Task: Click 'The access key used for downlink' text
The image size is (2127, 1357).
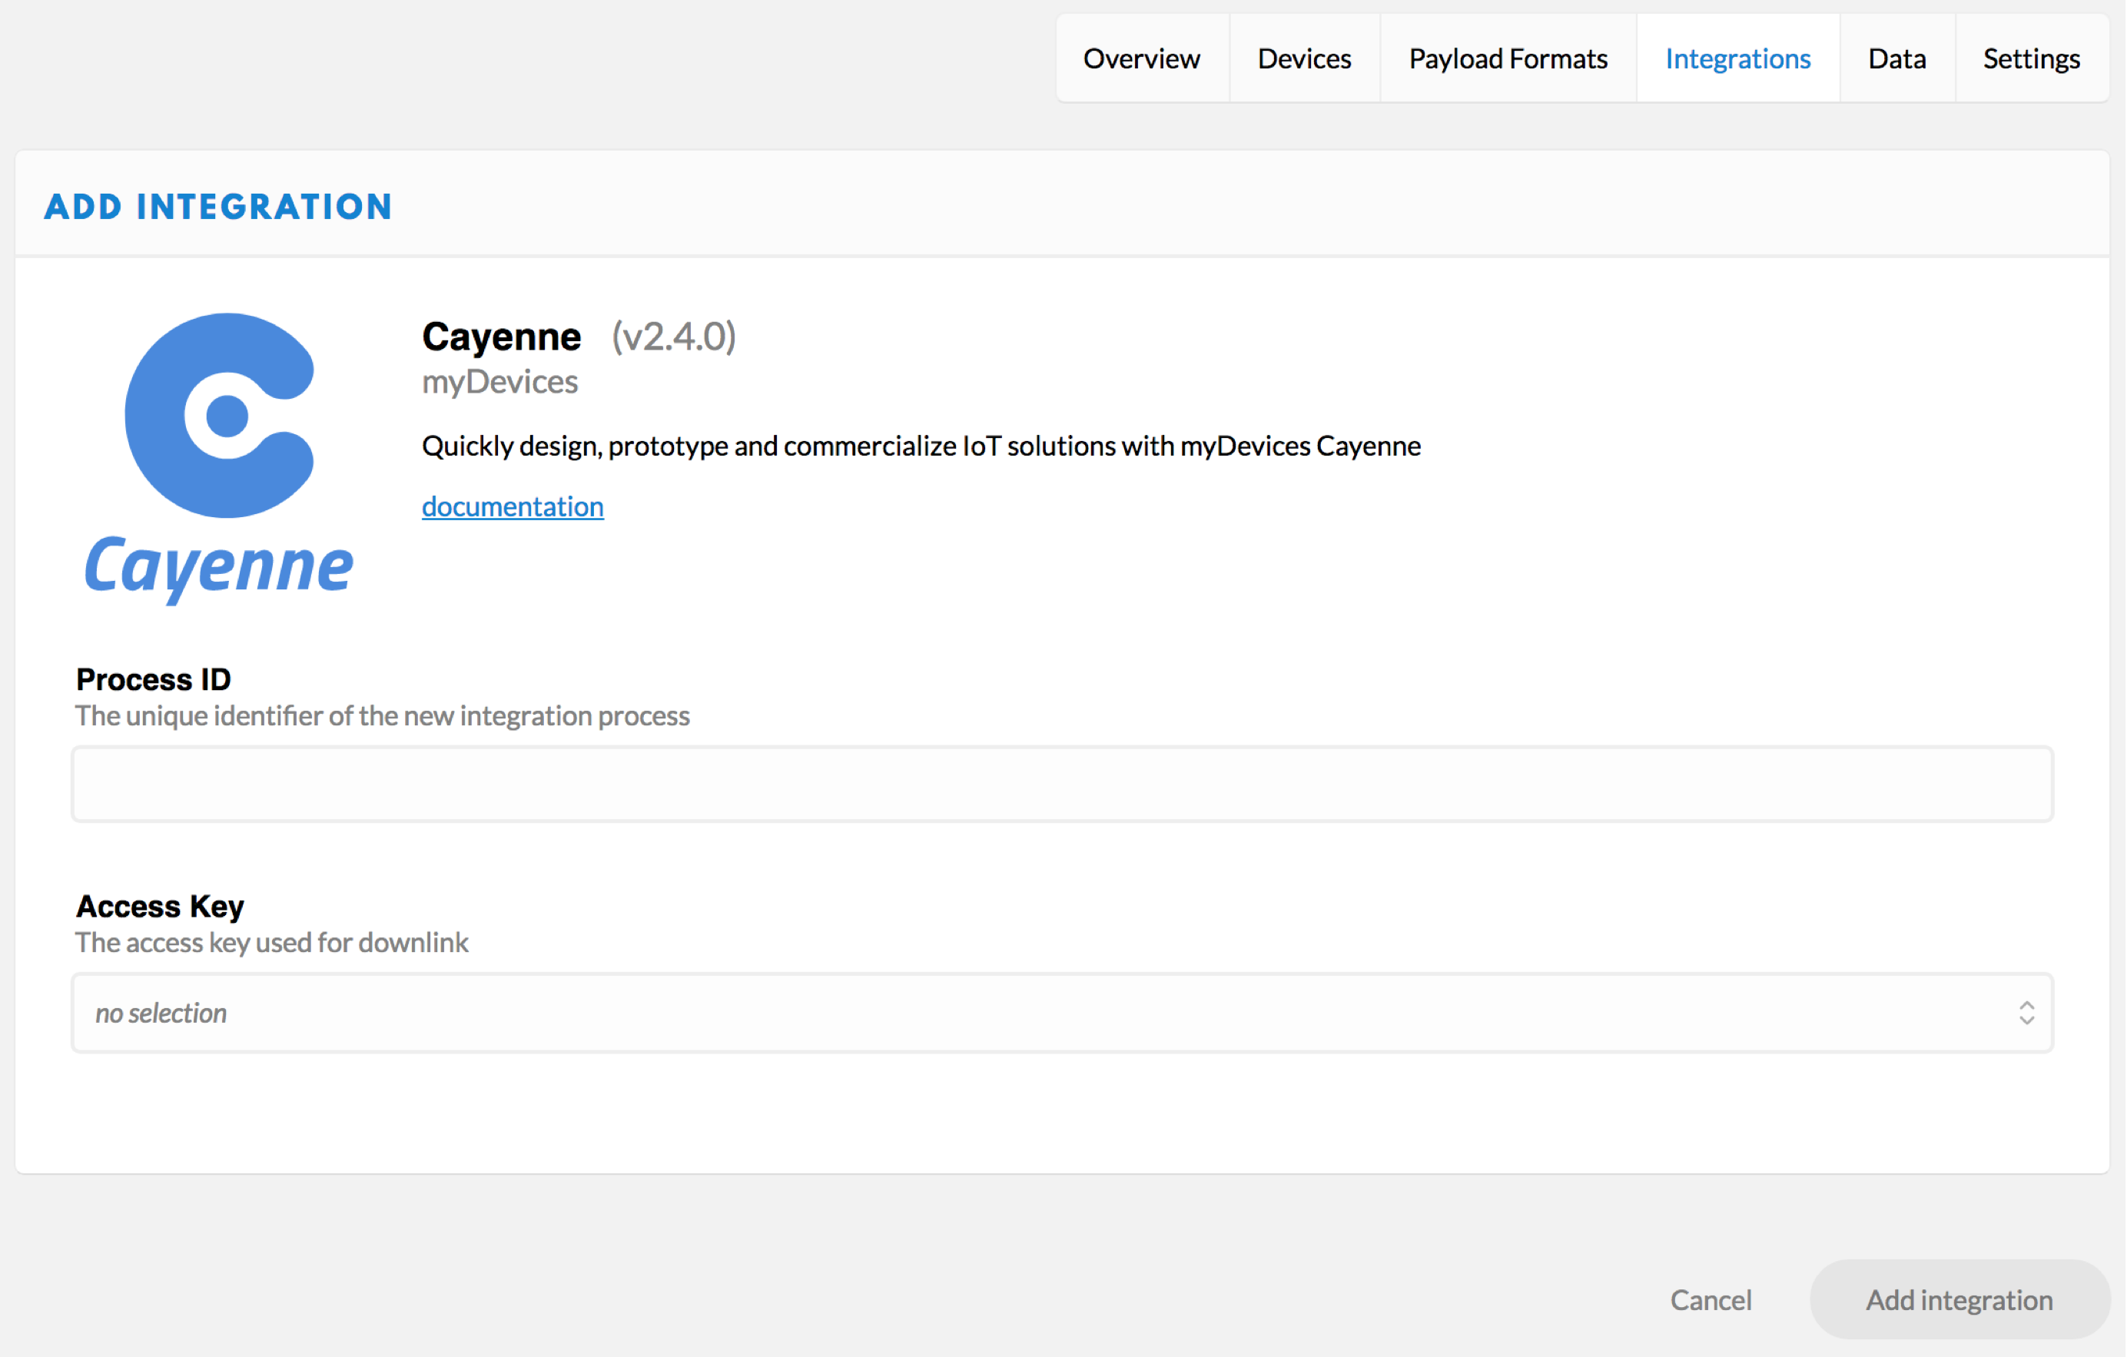Action: pos(272,943)
